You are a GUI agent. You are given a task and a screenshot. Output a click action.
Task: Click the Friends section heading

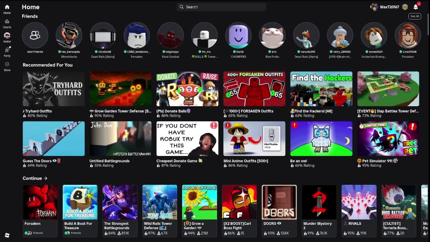click(x=30, y=16)
